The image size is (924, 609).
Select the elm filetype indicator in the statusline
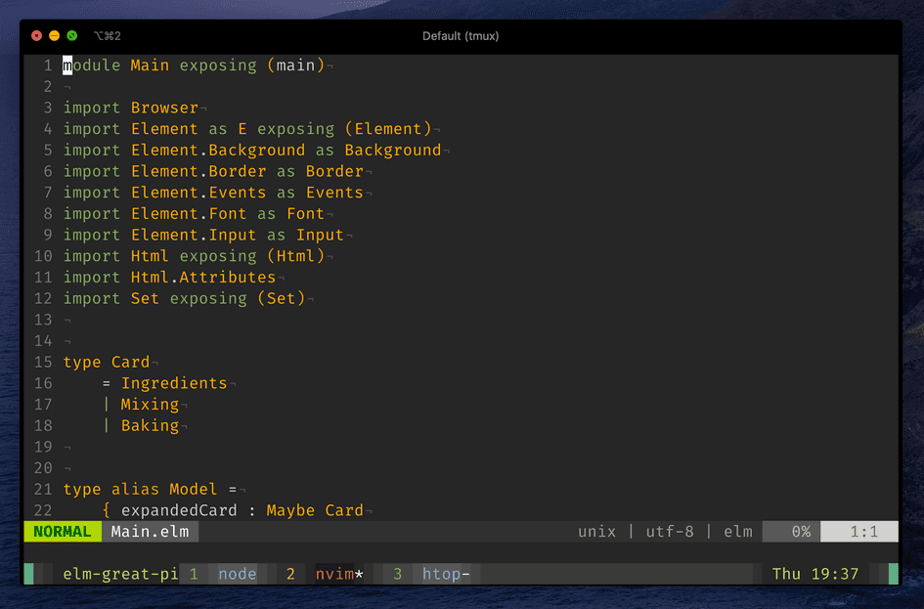click(x=738, y=532)
